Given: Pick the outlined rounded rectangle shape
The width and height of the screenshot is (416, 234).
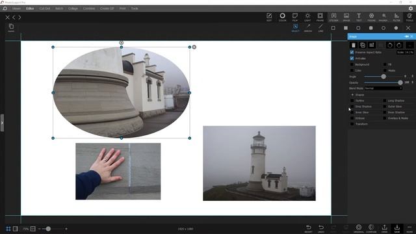Looking at the screenshot, I should point(358,28).
